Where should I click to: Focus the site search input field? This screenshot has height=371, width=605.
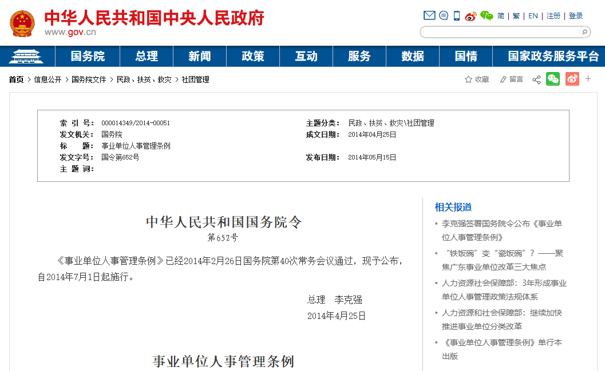499,32
